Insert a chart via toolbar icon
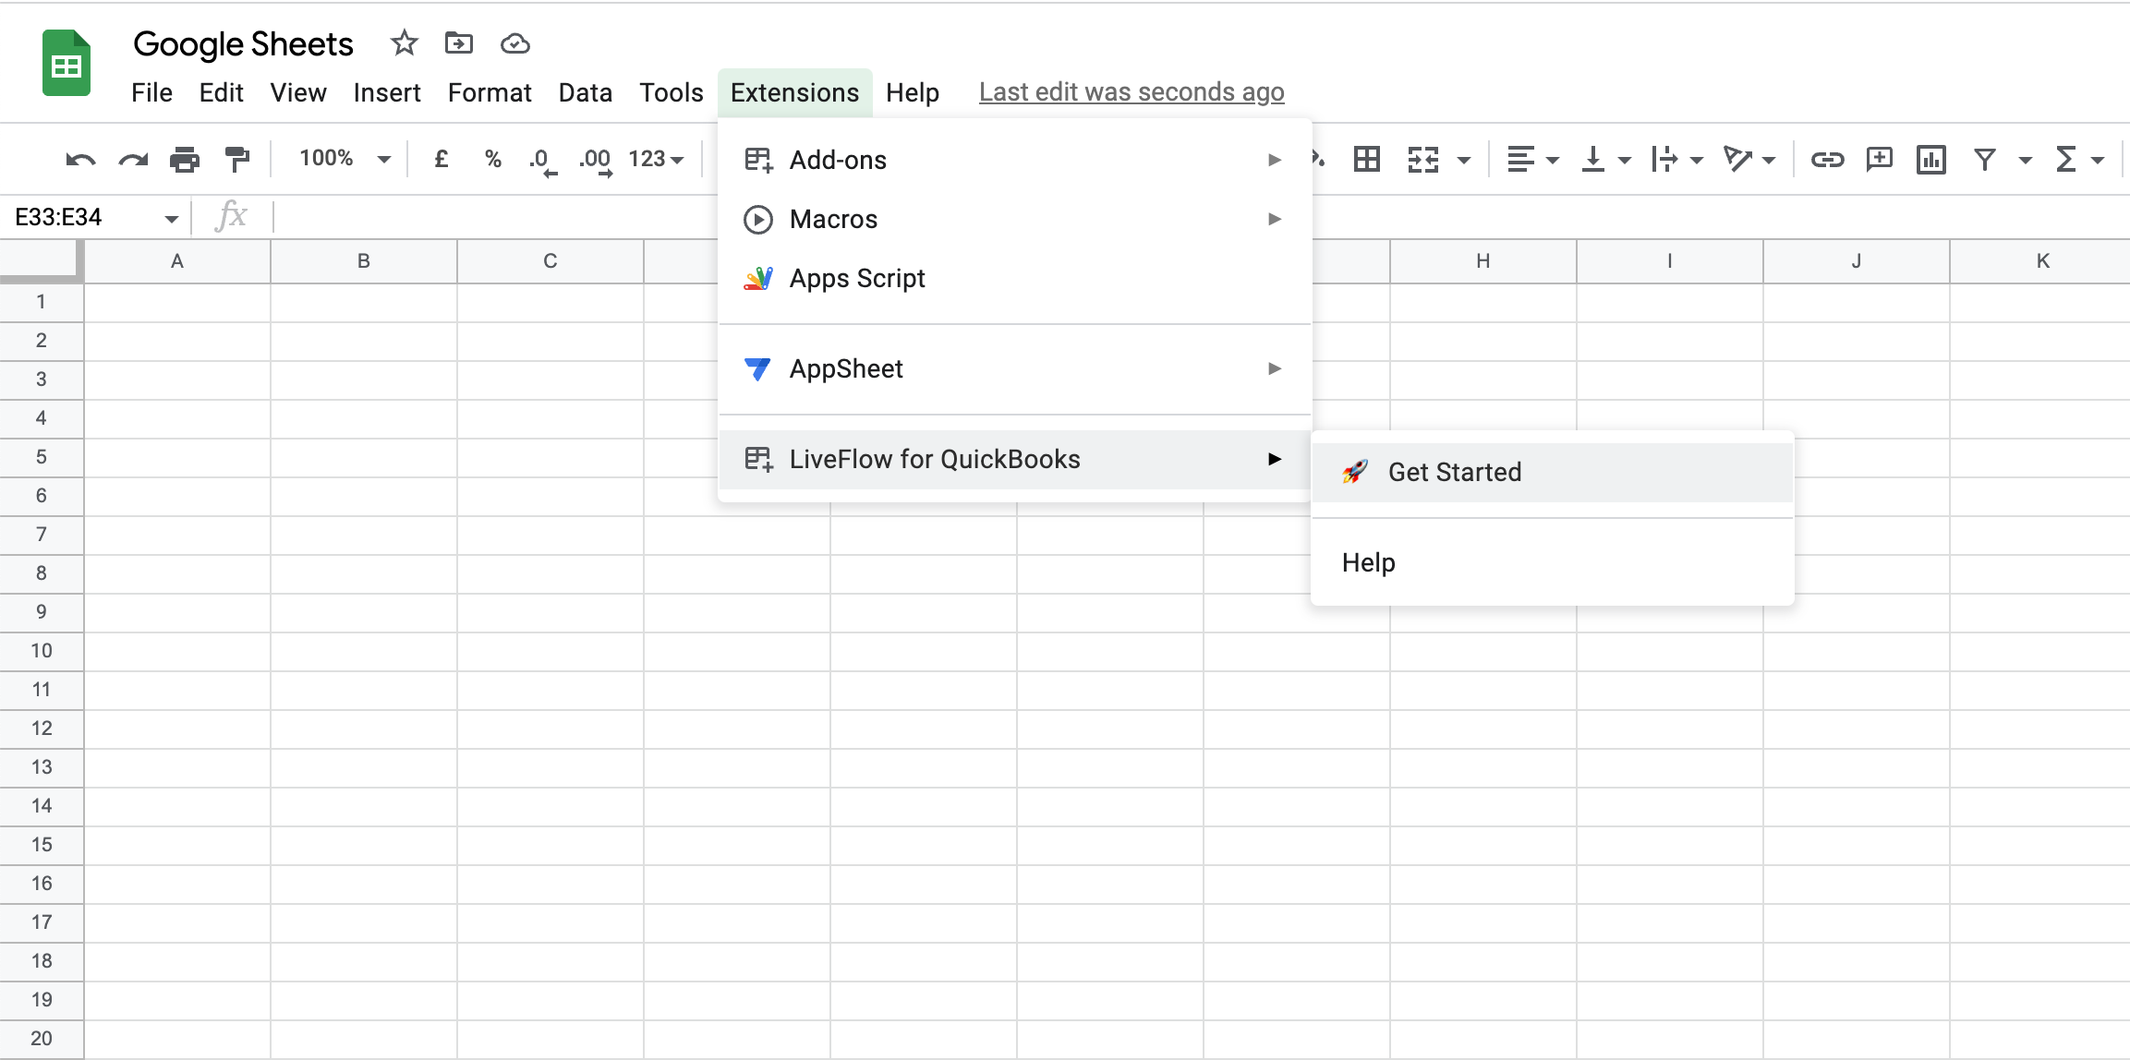 (x=1931, y=159)
